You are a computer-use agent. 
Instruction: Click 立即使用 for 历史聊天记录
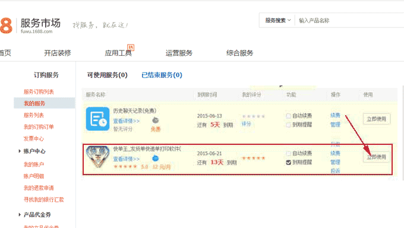click(x=377, y=119)
